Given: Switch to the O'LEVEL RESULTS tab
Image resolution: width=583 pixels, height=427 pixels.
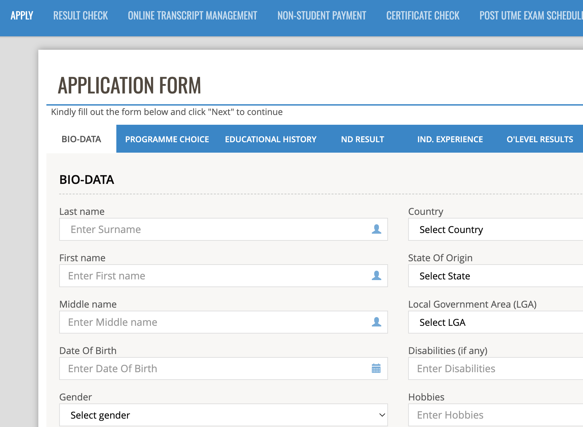Looking at the screenshot, I should [540, 139].
